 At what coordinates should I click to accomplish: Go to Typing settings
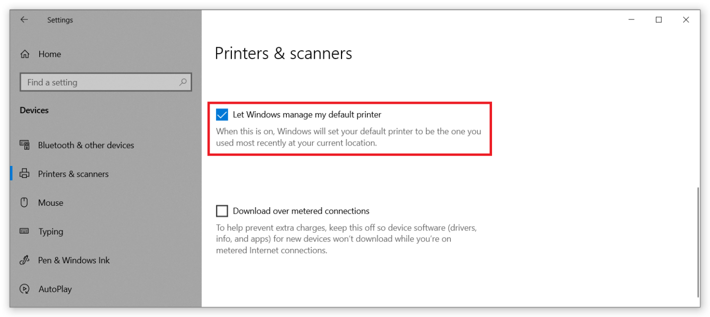(x=51, y=232)
